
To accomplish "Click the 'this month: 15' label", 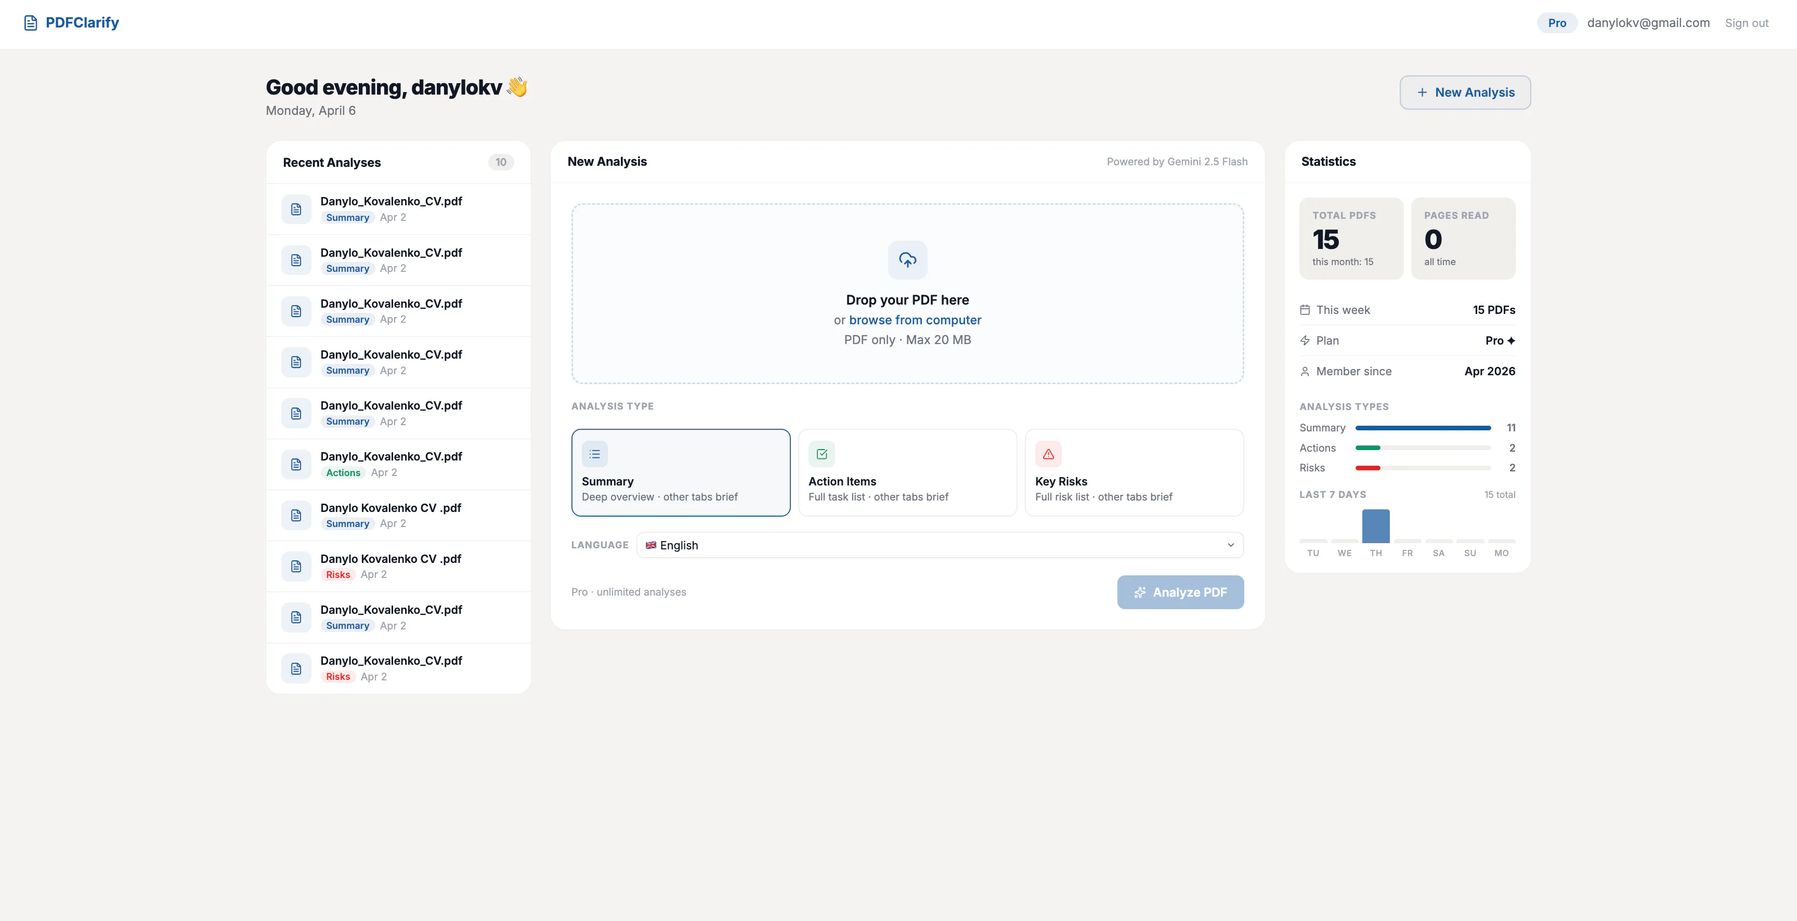I will [x=1342, y=261].
